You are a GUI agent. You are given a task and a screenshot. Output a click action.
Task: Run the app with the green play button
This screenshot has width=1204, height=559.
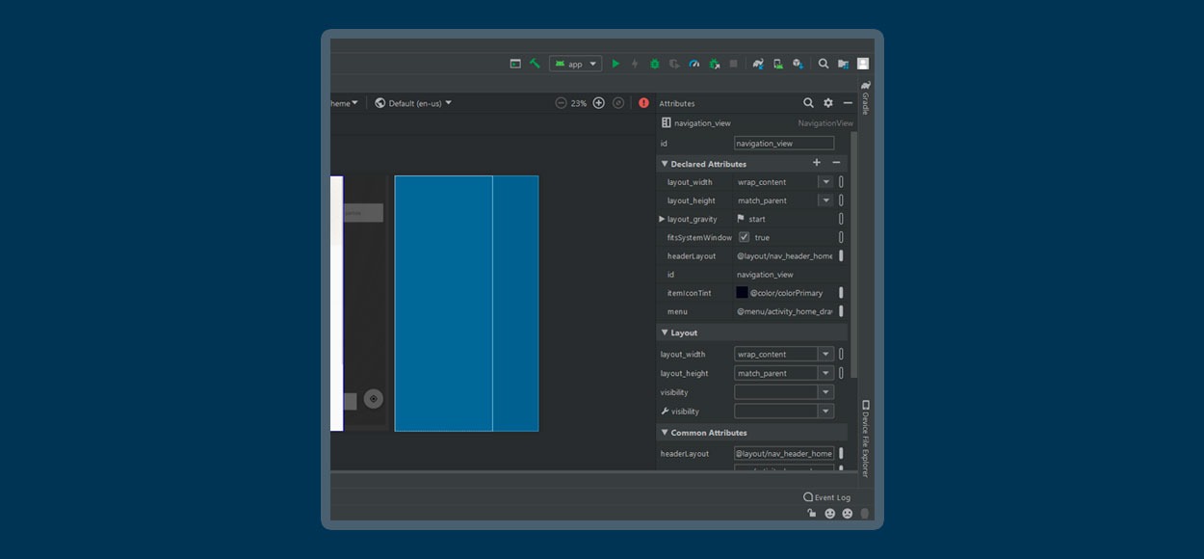coord(615,64)
